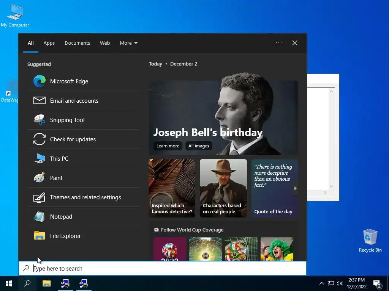The width and height of the screenshot is (389, 291).
Task: Click the volume speaker tray icon
Action: coord(340,283)
